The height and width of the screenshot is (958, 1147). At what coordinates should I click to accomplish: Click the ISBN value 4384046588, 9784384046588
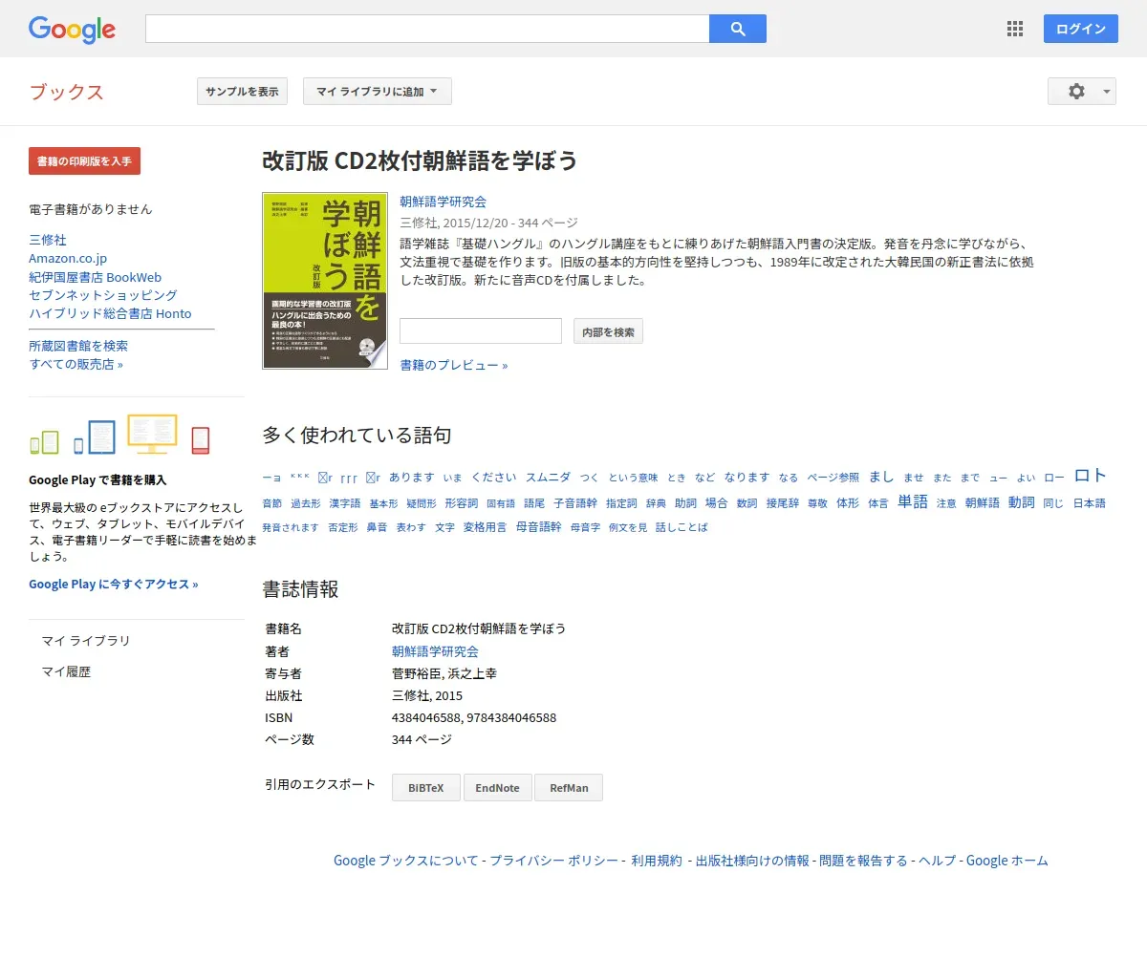pyautogui.click(x=474, y=717)
